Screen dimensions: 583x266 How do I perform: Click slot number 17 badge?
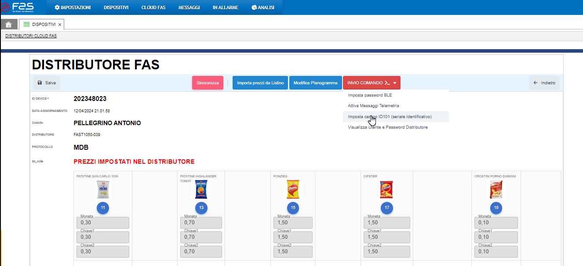click(387, 208)
